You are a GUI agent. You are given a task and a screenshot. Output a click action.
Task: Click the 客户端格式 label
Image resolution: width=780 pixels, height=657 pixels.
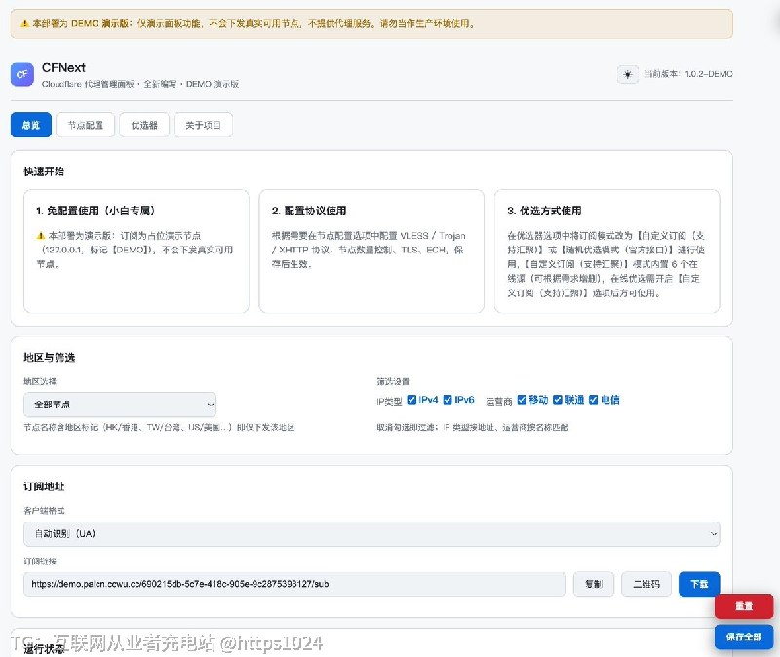coord(44,510)
